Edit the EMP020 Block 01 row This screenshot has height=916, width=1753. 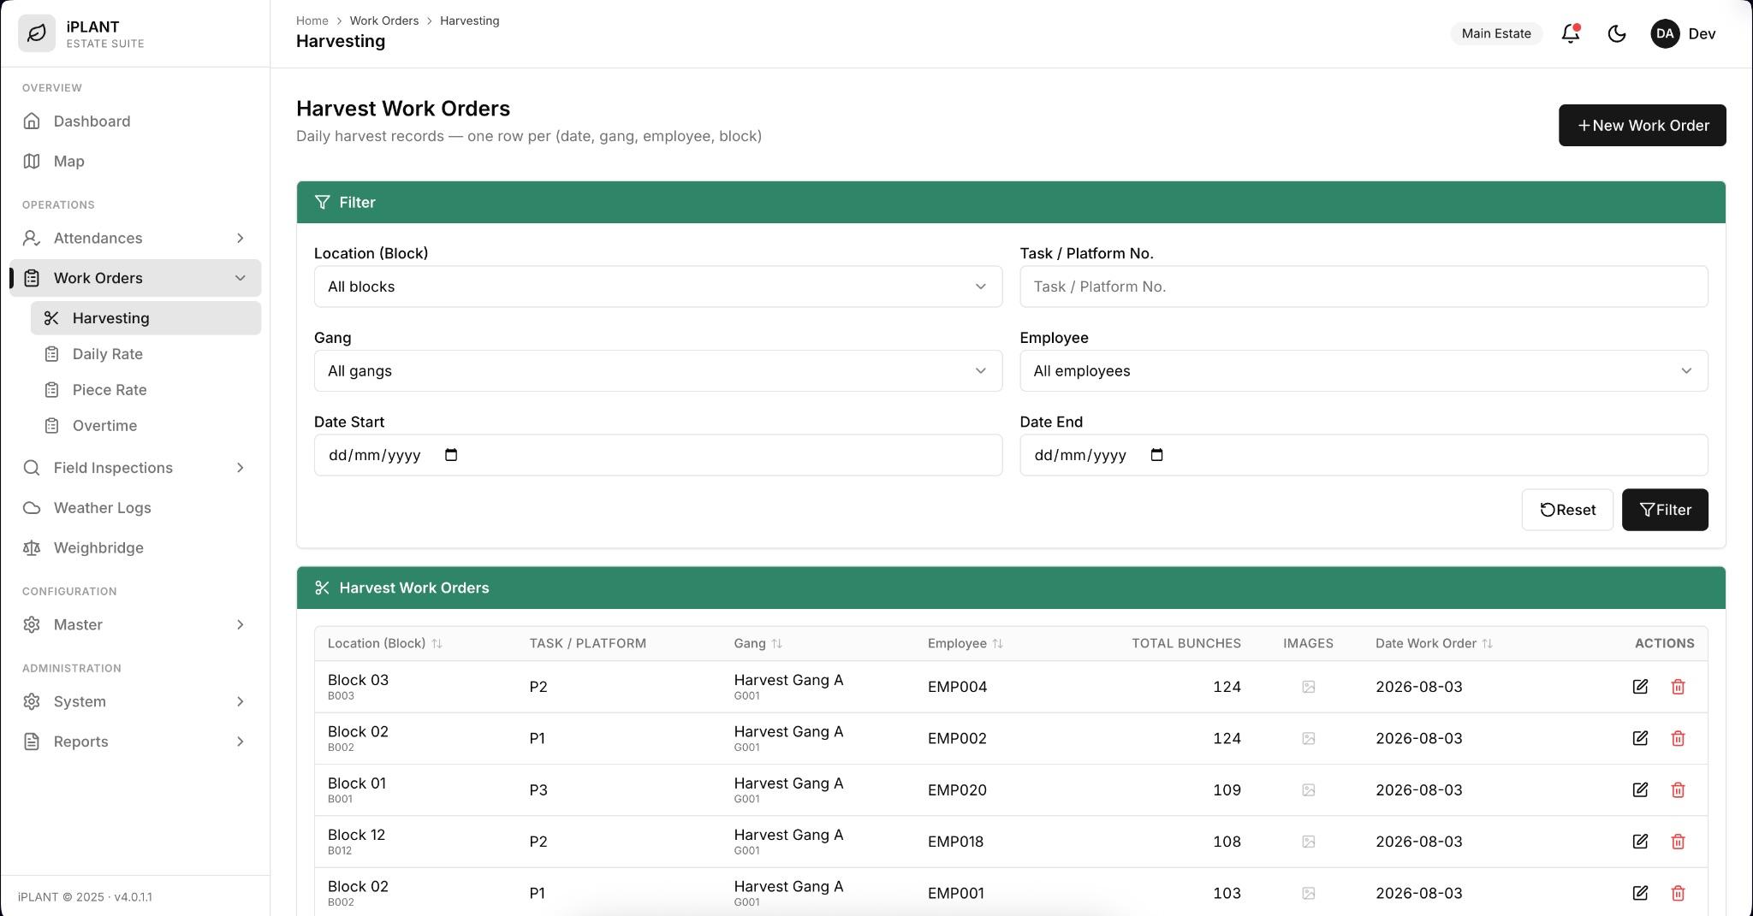point(1639,789)
